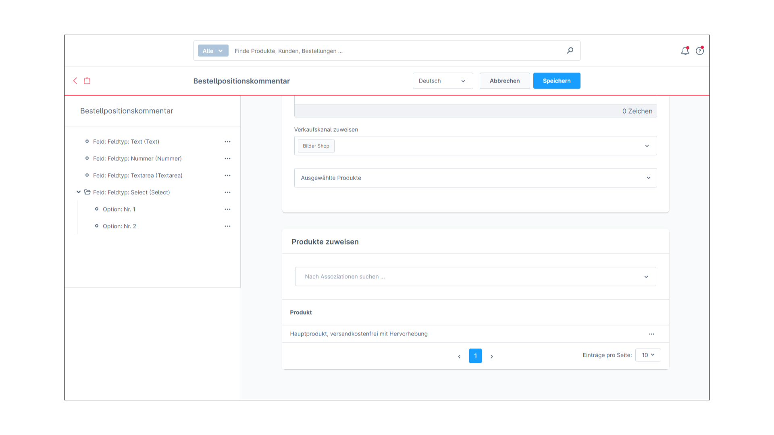
Task: Click the red shopping bag icon
Action: (x=87, y=81)
